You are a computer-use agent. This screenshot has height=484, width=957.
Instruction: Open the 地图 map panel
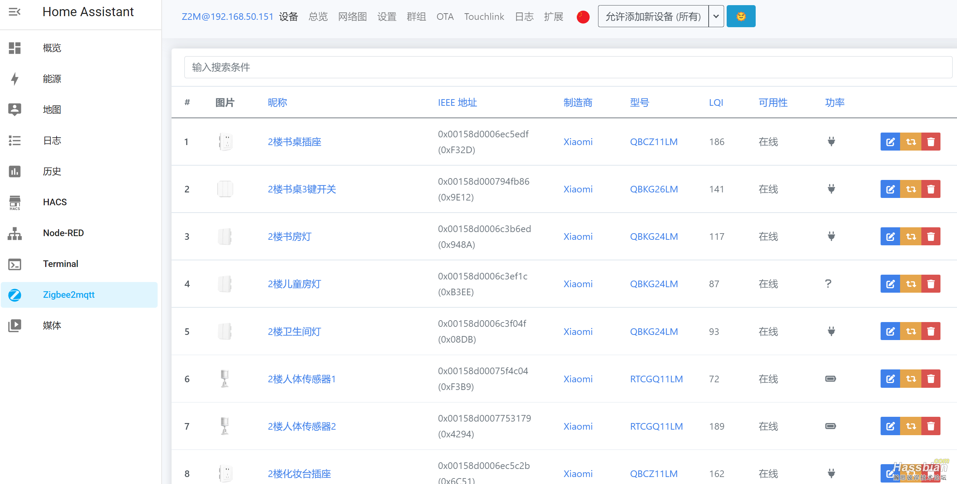[x=79, y=109]
